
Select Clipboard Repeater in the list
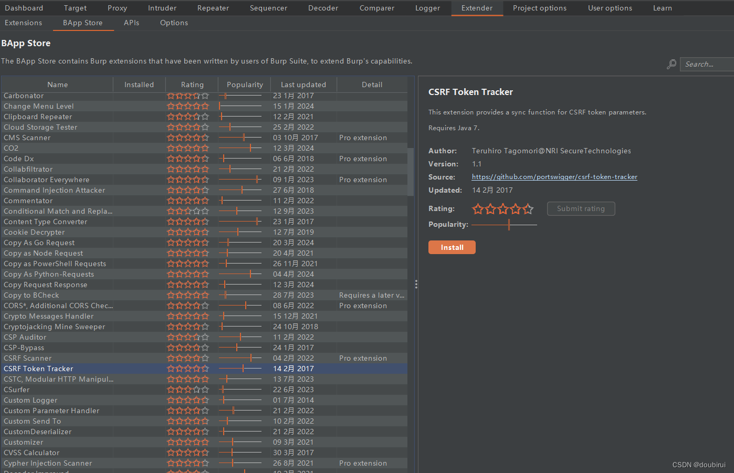click(x=204, y=117)
